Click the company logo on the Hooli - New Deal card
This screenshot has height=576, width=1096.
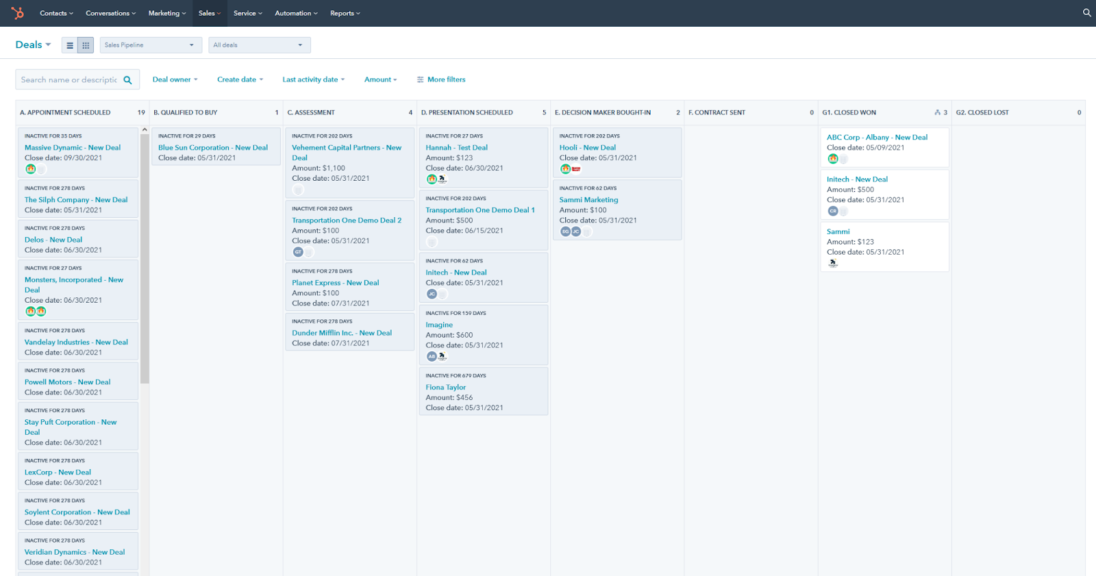576,169
